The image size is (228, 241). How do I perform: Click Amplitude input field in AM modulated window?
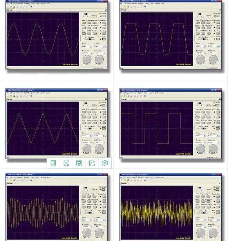click(99, 227)
